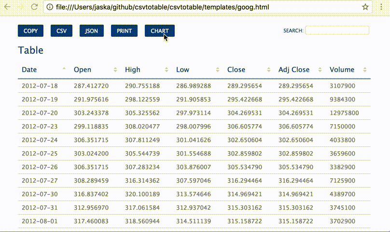Click the browser reload icon

[34, 7]
